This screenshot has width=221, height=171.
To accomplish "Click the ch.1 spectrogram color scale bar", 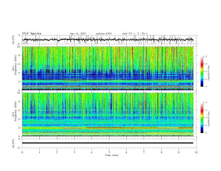I will click(x=202, y=72).
